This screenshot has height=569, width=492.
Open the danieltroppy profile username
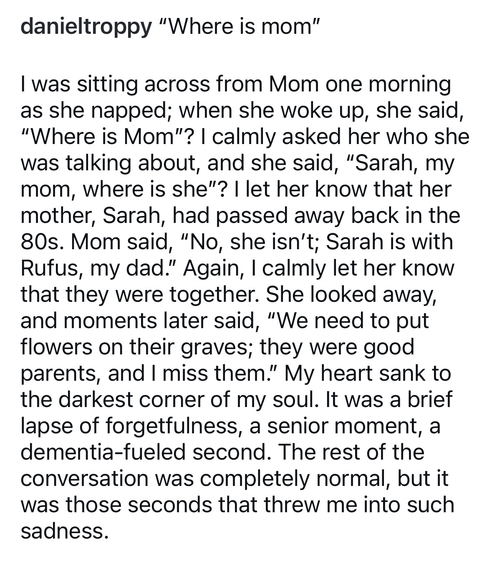click(86, 28)
